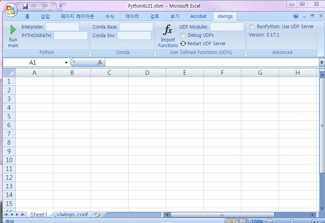Go to previous sheet navigation arrow
325x223 pixels.
12,215
